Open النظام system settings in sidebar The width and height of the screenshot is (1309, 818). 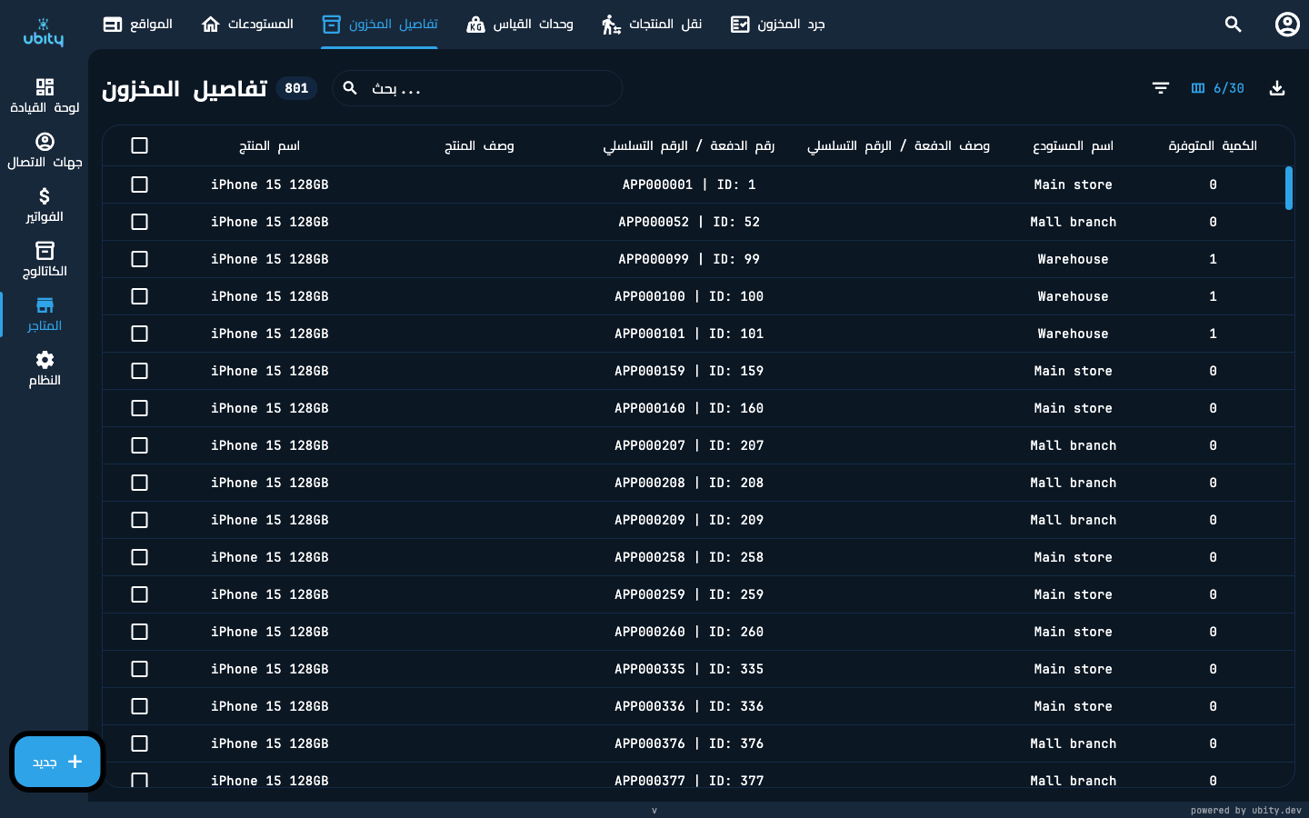point(45,369)
